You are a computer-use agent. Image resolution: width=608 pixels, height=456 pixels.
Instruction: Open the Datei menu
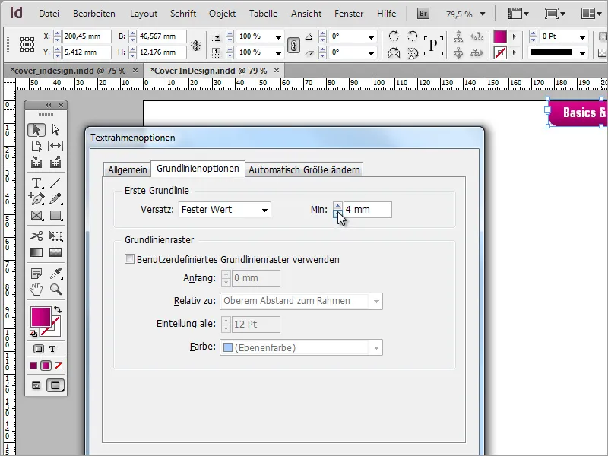click(49, 14)
